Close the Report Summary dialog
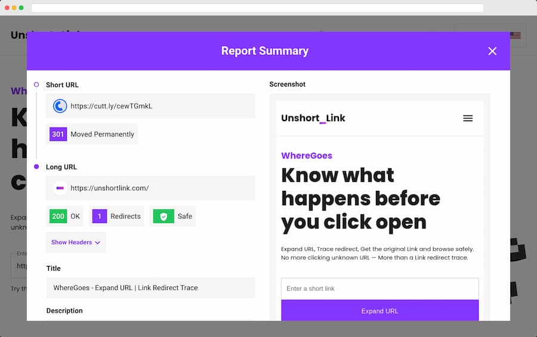537x337 pixels. pyautogui.click(x=492, y=51)
